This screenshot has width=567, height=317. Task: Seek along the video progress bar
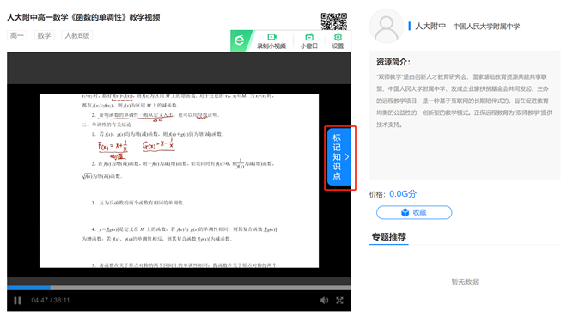pos(179,287)
